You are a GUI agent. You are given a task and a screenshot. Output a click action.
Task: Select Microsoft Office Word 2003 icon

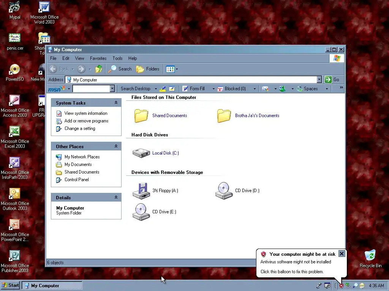click(44, 13)
